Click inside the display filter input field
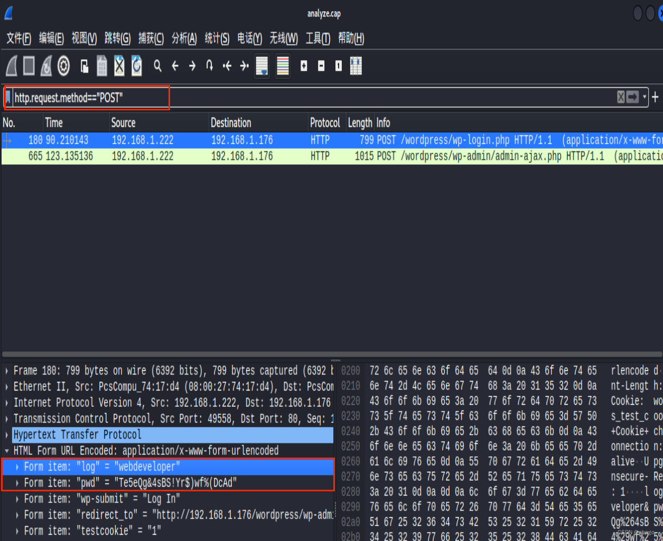The image size is (663, 541). pos(314,97)
